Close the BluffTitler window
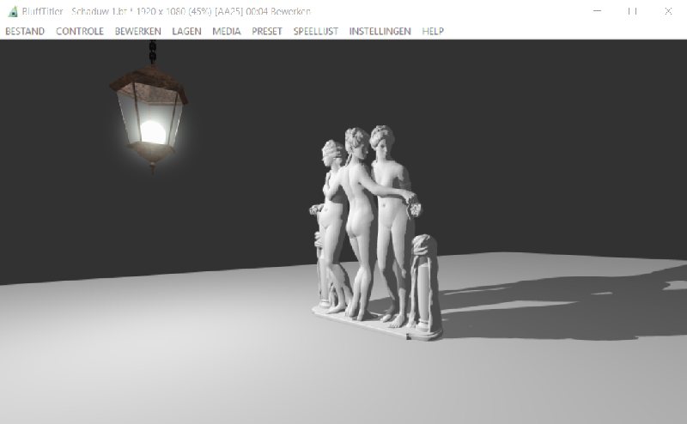Screen dimensions: 687x424 tap(668, 11)
